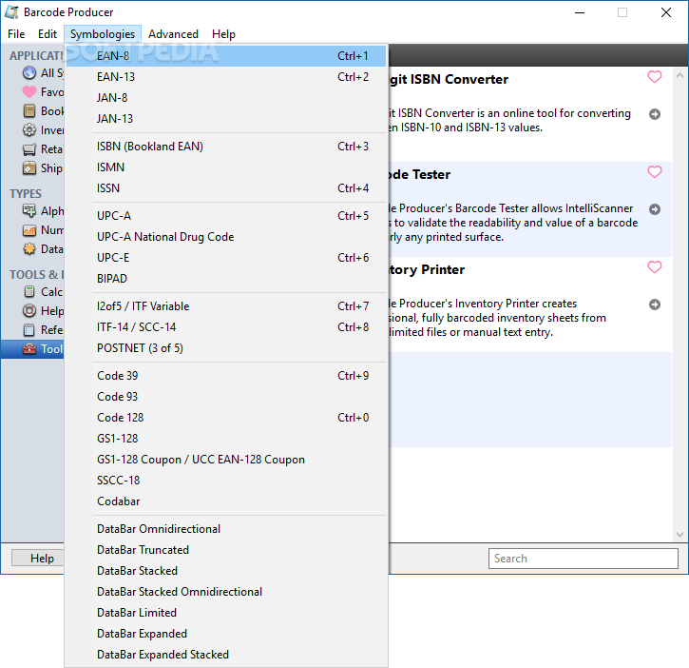
Task: Click the Numeric chart icon
Action: 29,230
